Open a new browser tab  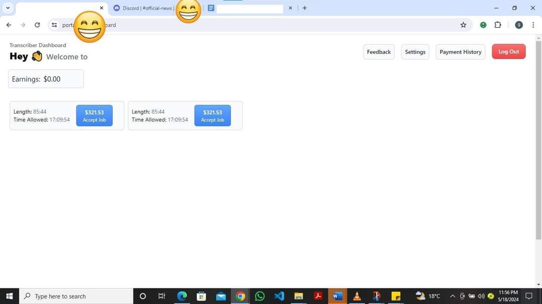(305, 8)
